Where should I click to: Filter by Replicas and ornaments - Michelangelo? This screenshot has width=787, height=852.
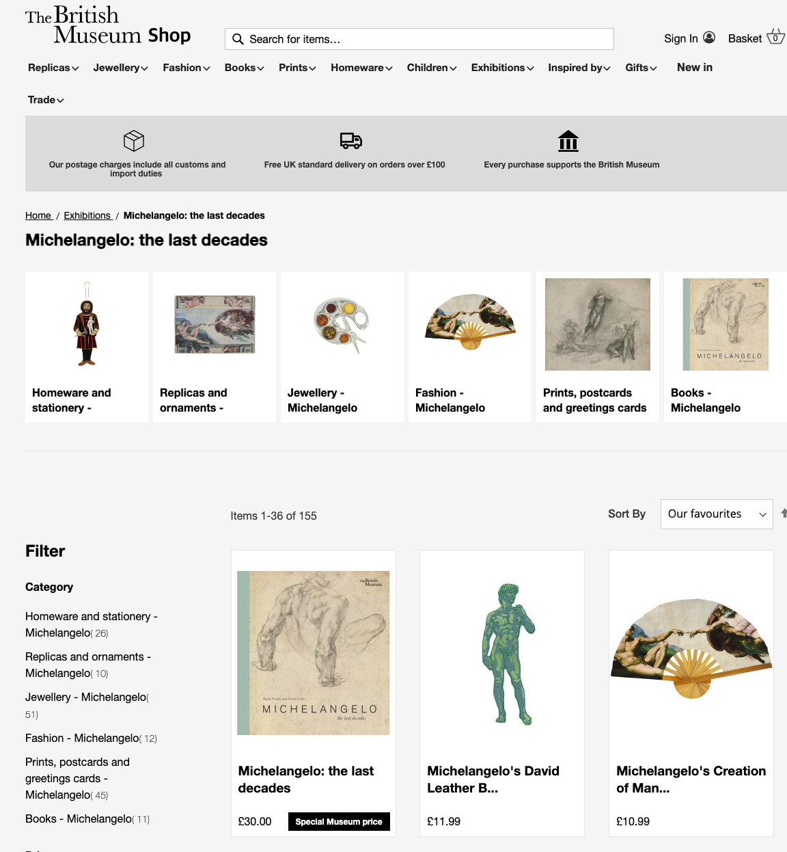click(x=88, y=665)
